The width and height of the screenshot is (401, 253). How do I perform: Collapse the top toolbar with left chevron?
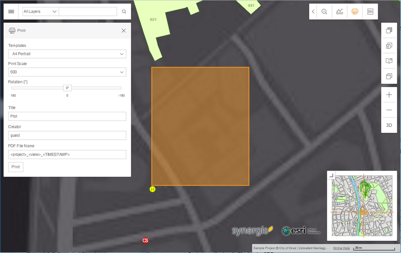click(313, 11)
